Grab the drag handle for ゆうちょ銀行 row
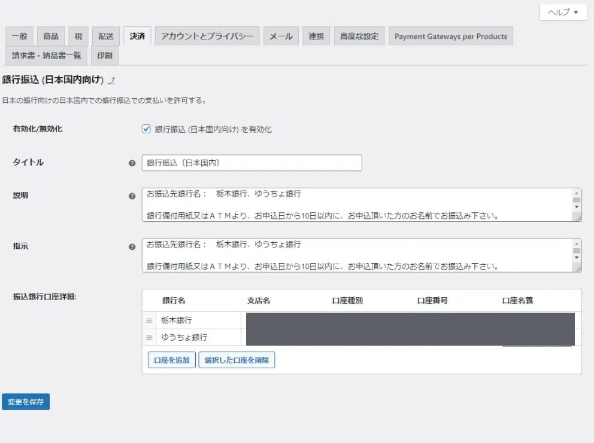Image resolution: width=594 pixels, height=443 pixels. point(150,338)
